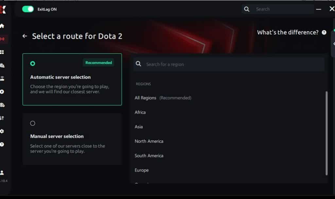Expand the side panel arrow tab at right edge

click(333, 44)
